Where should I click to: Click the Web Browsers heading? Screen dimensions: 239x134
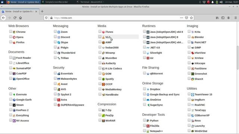click(x=18, y=26)
